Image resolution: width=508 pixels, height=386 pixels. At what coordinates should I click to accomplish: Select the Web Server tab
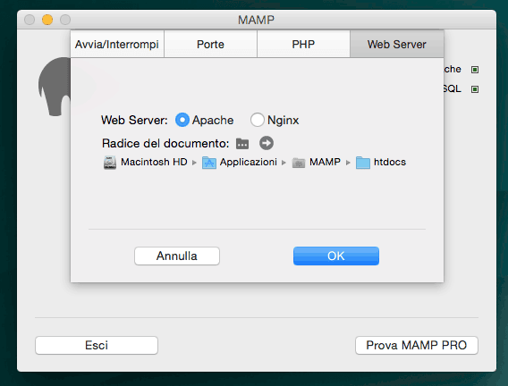tap(397, 44)
